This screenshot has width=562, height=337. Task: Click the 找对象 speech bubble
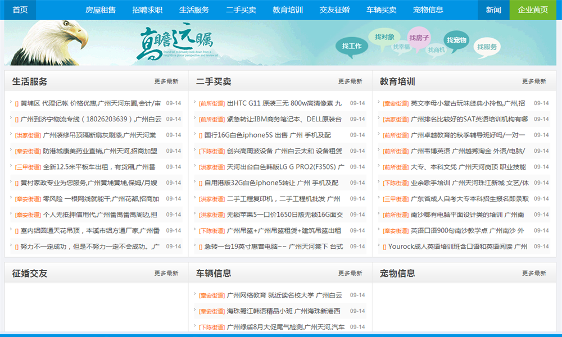point(384,37)
